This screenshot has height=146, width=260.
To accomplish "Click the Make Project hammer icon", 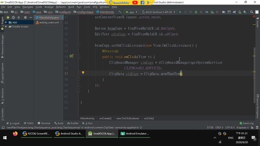I will pyautogui.click(x=120, y=12).
